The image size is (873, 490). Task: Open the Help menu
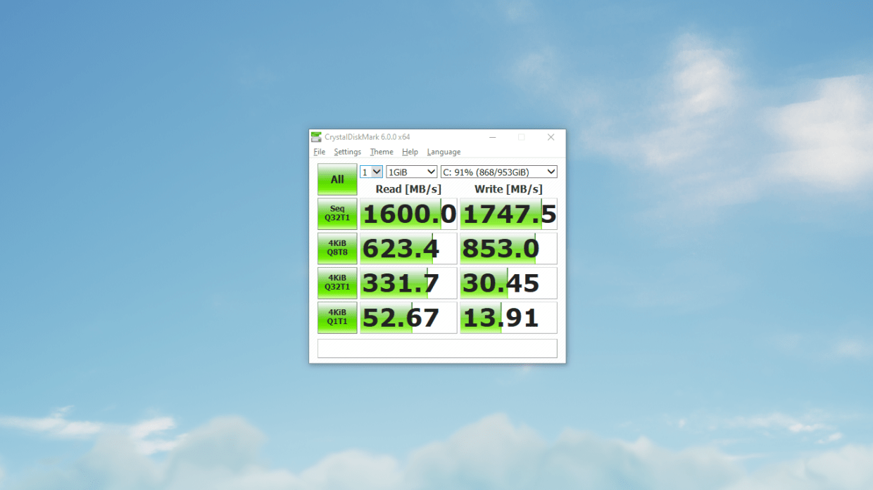410,152
